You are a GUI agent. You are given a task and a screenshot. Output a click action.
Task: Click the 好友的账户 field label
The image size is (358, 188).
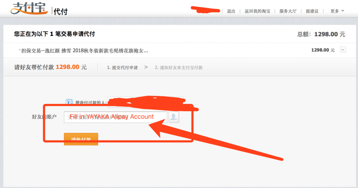pyautogui.click(x=44, y=117)
